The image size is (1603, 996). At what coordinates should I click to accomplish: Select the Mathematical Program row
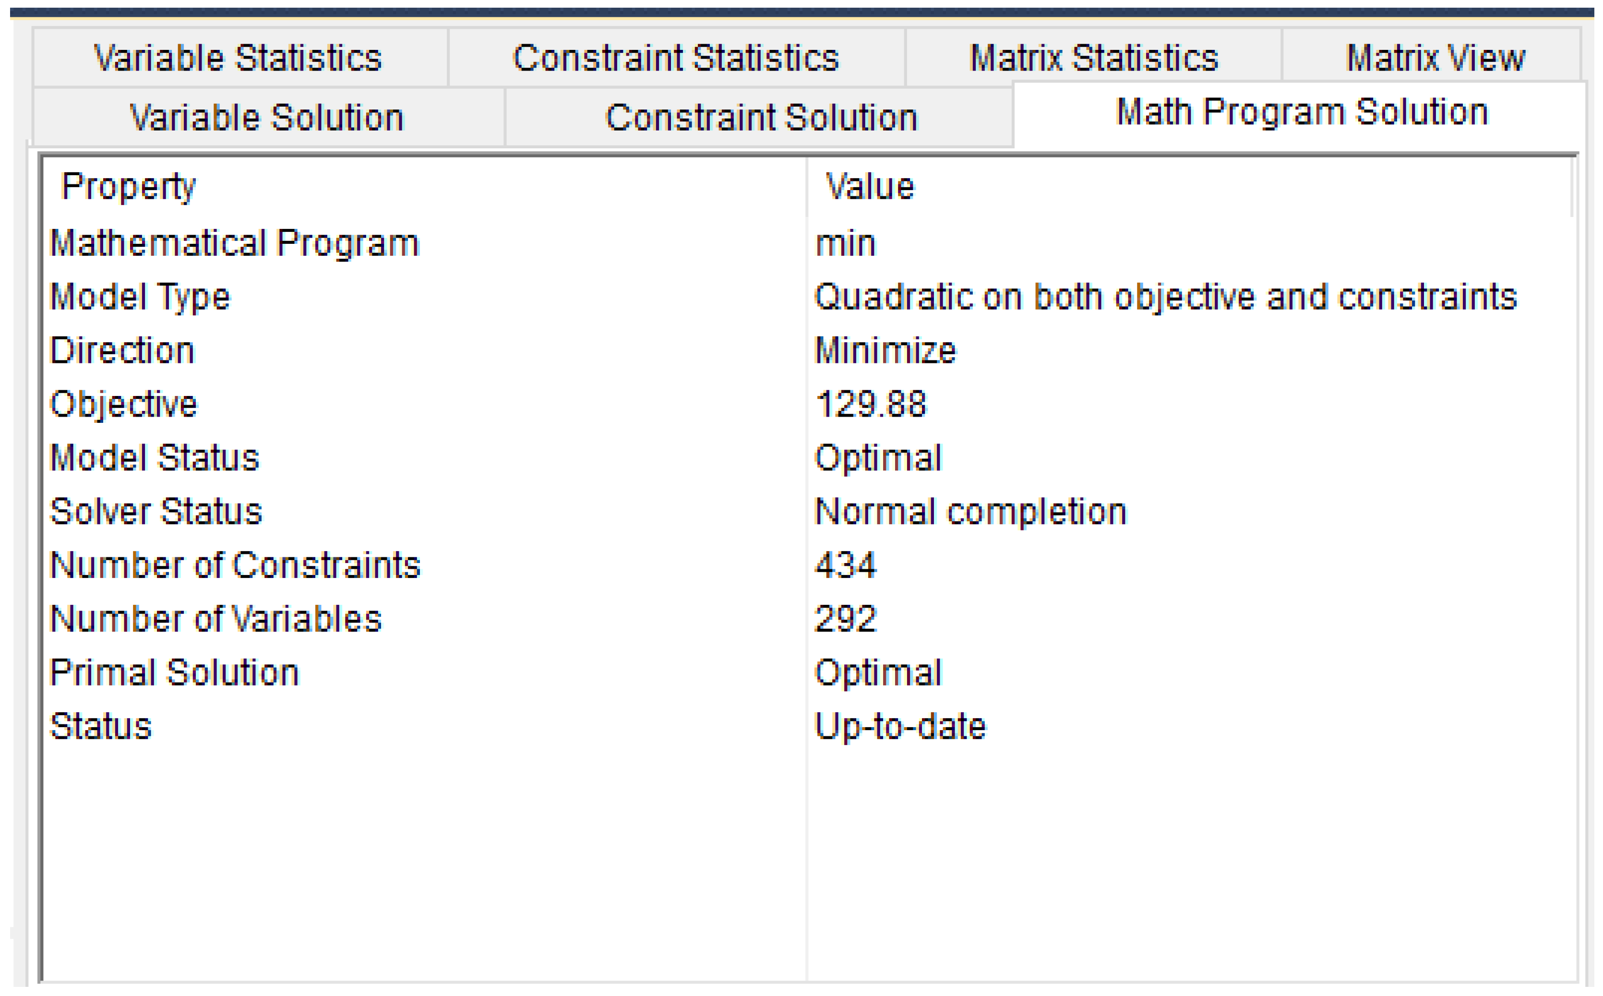[235, 243]
